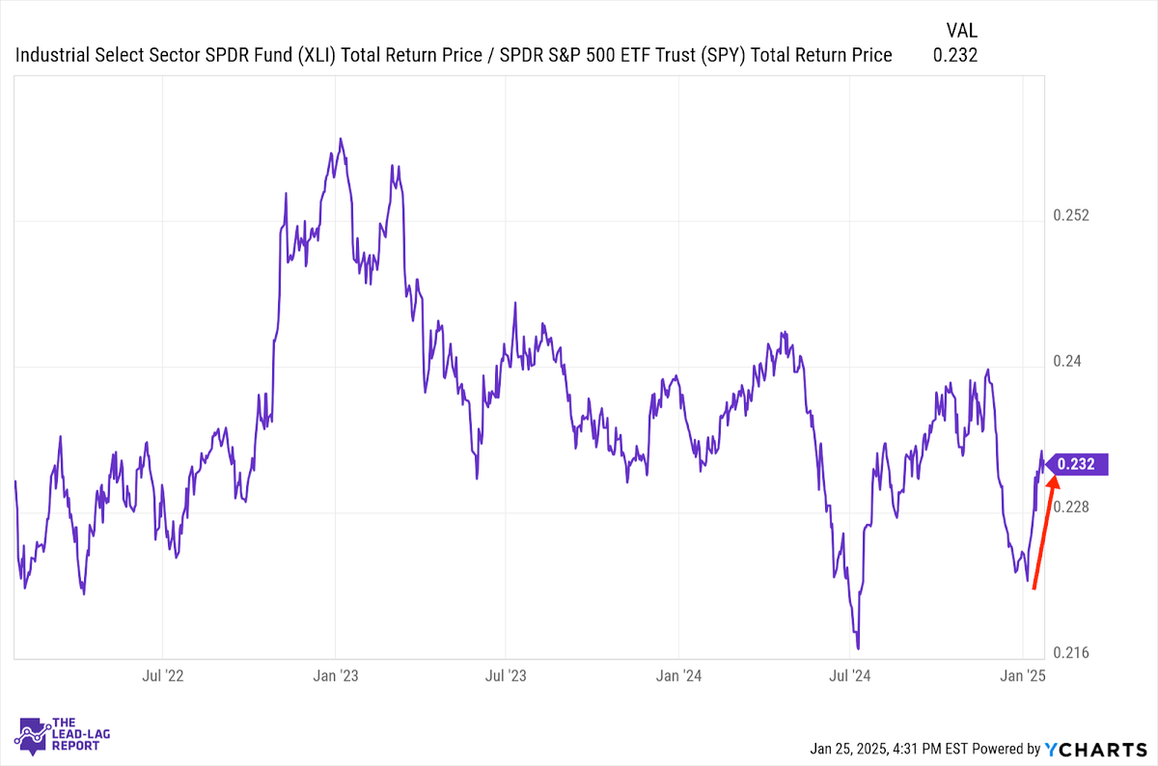Select the Jan '23 axis label
1158x766 pixels.
(336, 674)
